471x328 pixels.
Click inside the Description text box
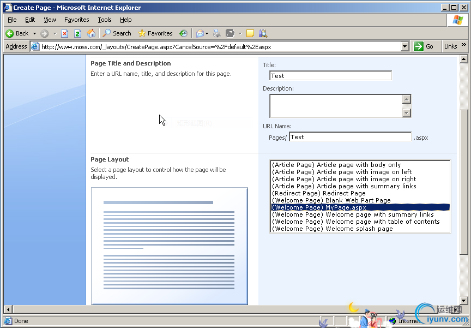pos(335,106)
